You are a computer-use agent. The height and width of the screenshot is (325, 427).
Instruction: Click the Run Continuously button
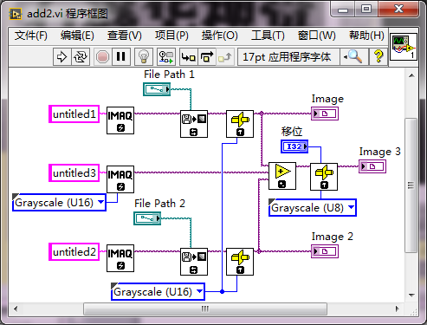coord(81,56)
